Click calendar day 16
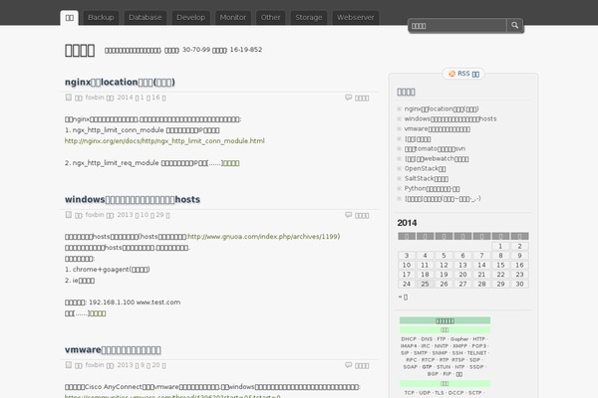Screen dimensions: 598x398 (519, 265)
